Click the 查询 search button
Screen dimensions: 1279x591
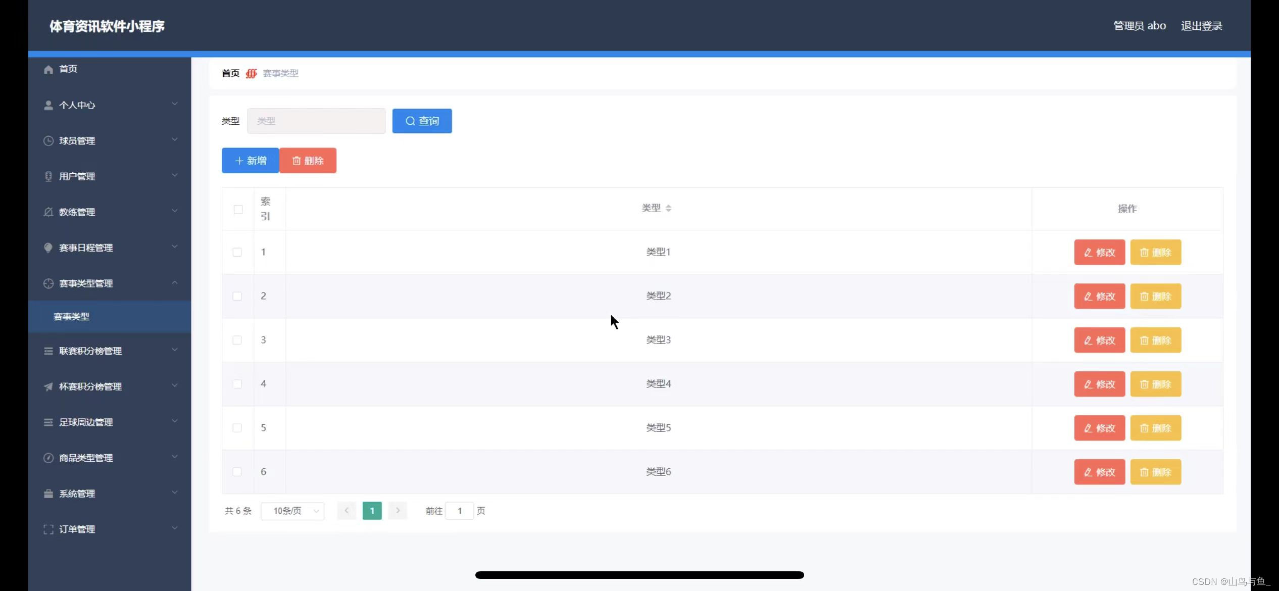point(422,121)
